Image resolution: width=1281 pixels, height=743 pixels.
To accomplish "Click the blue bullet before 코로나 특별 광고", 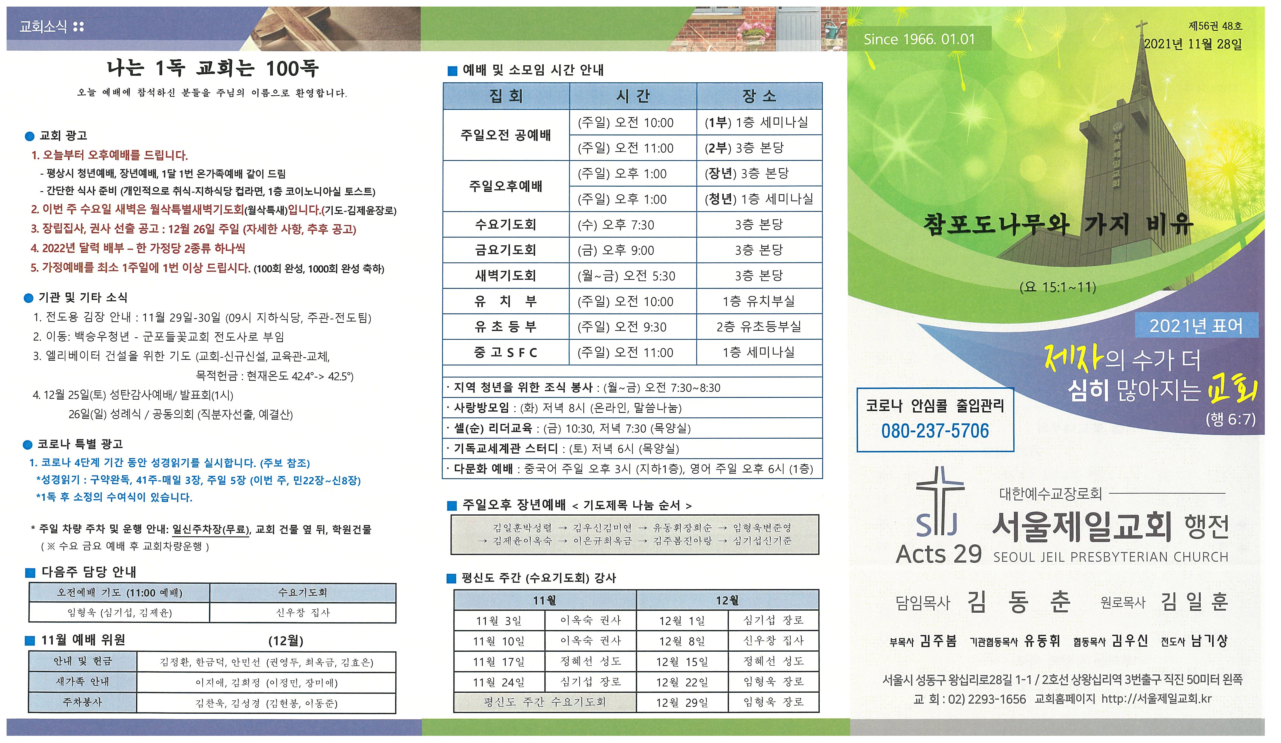I will tap(28, 445).
